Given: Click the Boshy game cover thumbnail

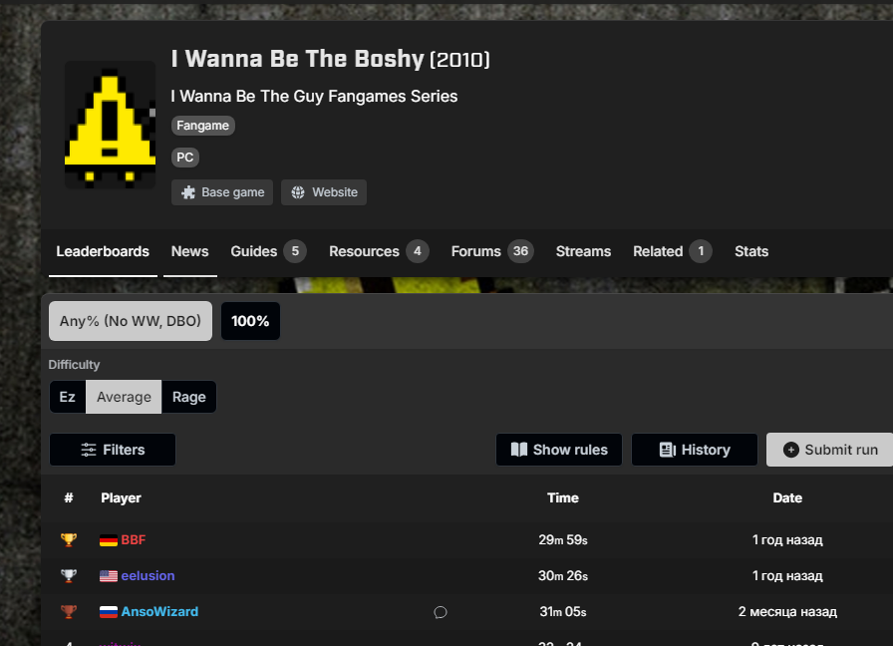Looking at the screenshot, I should (x=110, y=125).
